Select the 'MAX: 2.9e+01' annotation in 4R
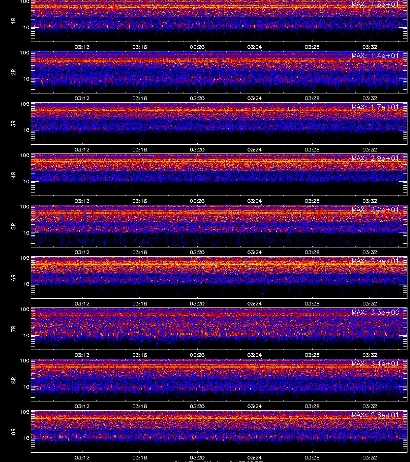This screenshot has height=462, width=410. click(375, 158)
